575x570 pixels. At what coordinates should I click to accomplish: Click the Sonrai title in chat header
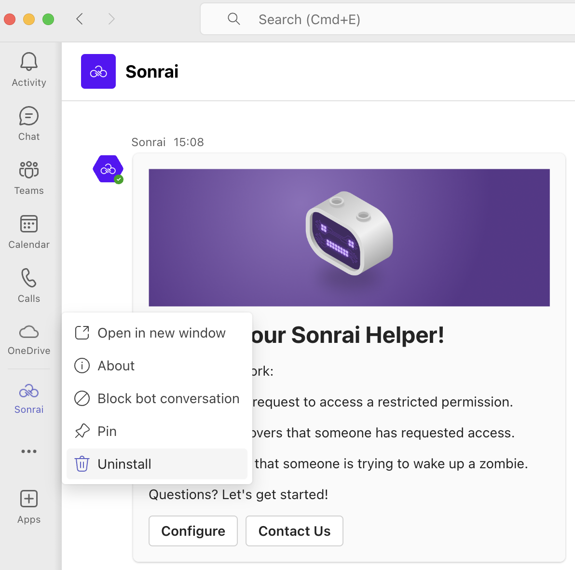coord(152,71)
